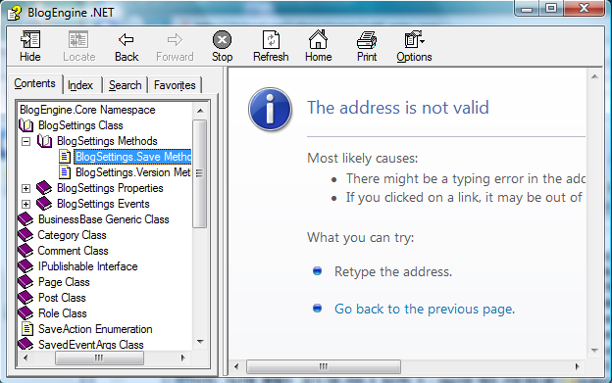The height and width of the screenshot is (383, 612).
Task: Open BlogSettings.Version Method topic
Action: 132,172
